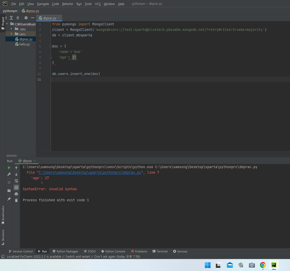The height and width of the screenshot is (271, 290).
Task: Open the Settings gear on taskbar
Action: (x=241, y=265)
